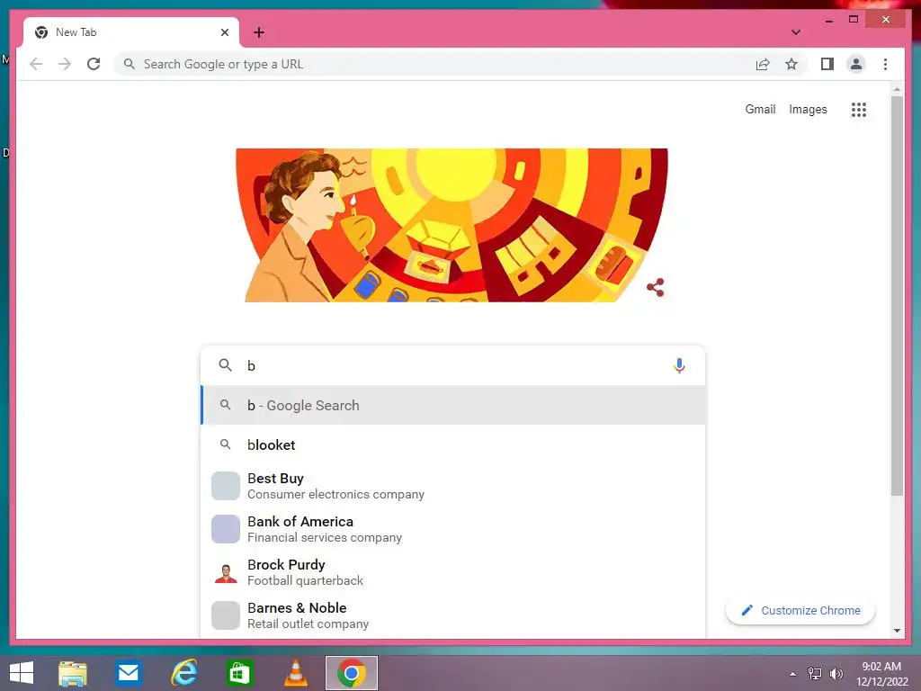Launch Internet Explorer from taskbar
This screenshot has width=921, height=691.
click(183, 673)
